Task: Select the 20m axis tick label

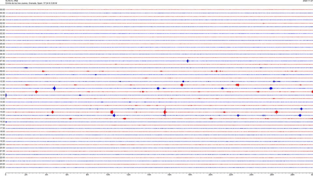Action: (210, 175)
